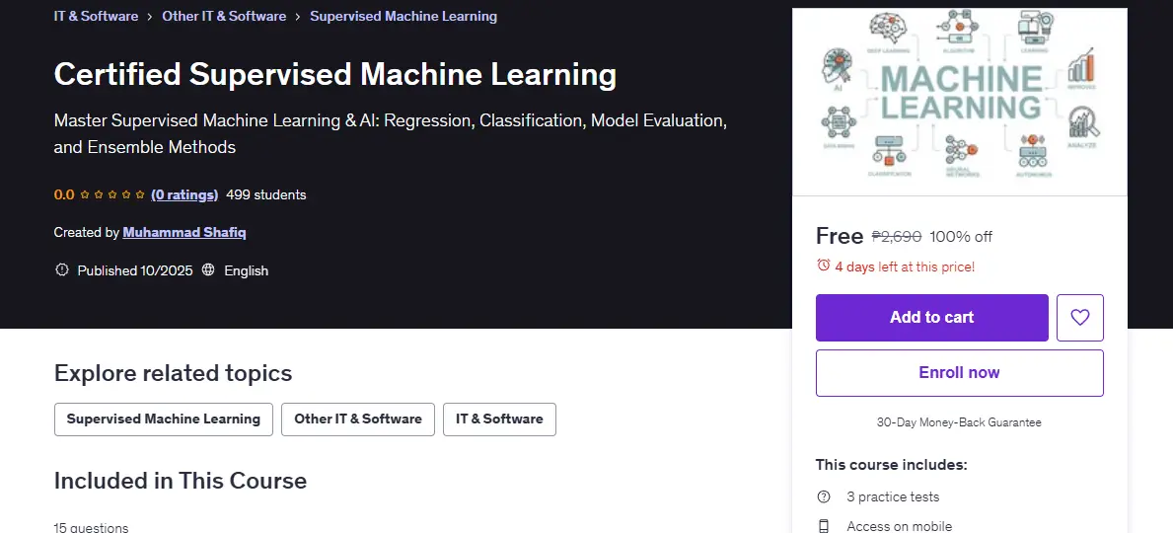Click the Enroll now button
1173x533 pixels.
959,373
